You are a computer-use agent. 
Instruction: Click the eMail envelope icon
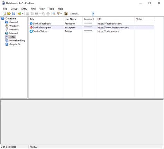(7, 37)
